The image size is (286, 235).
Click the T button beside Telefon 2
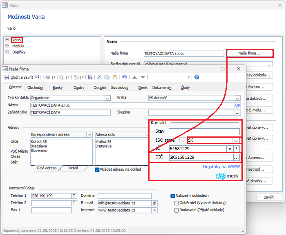click(x=74, y=203)
